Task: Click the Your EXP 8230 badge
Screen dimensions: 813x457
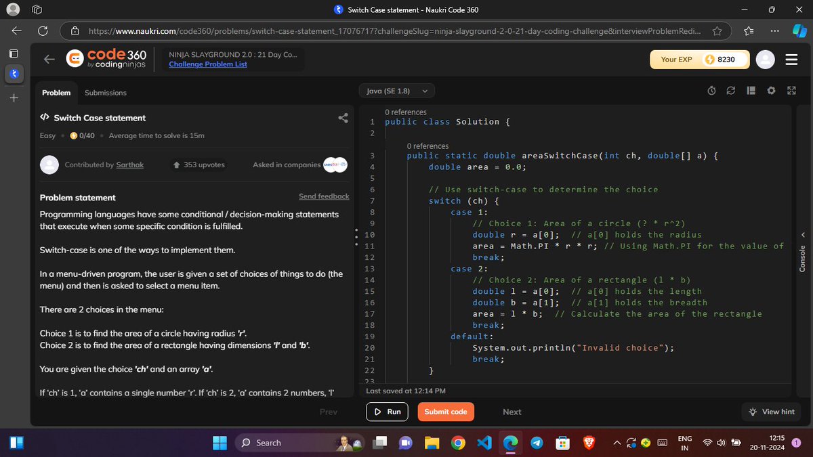Action: pos(699,60)
